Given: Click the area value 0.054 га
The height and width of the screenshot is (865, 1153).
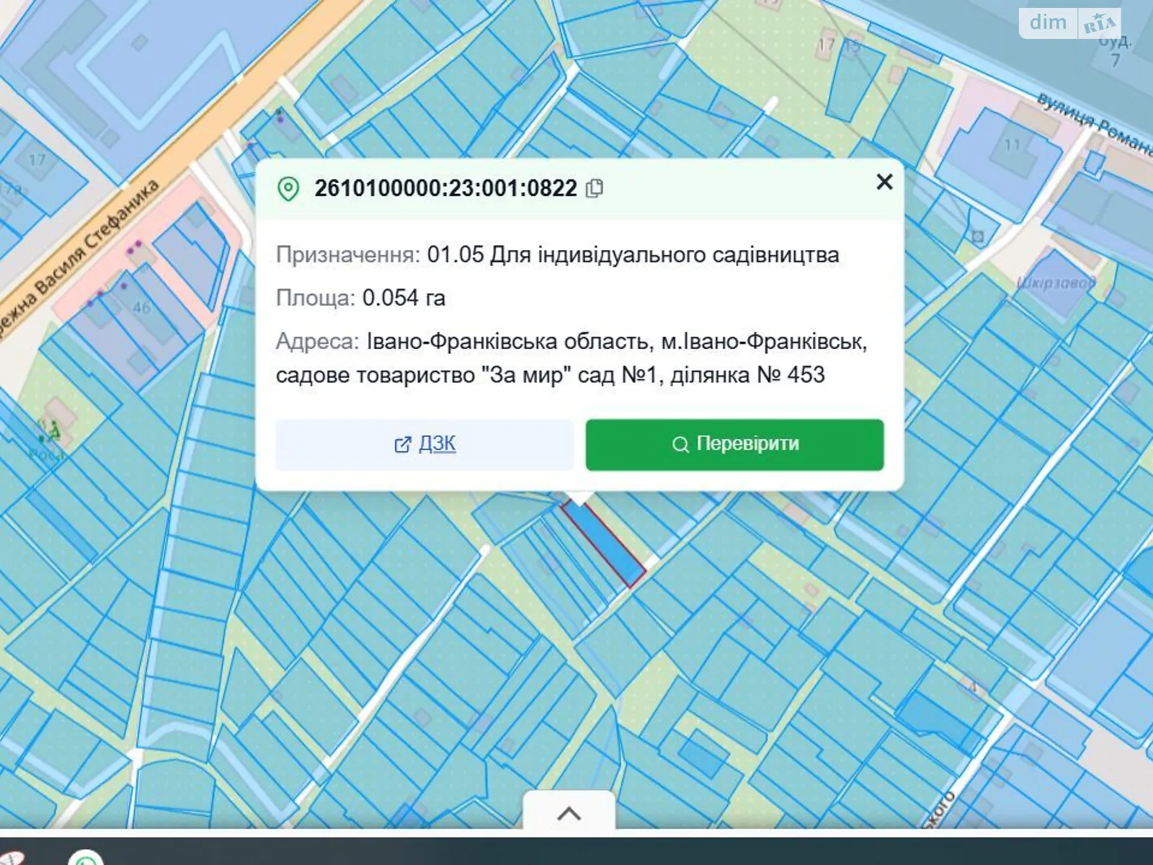Looking at the screenshot, I should click(x=405, y=296).
